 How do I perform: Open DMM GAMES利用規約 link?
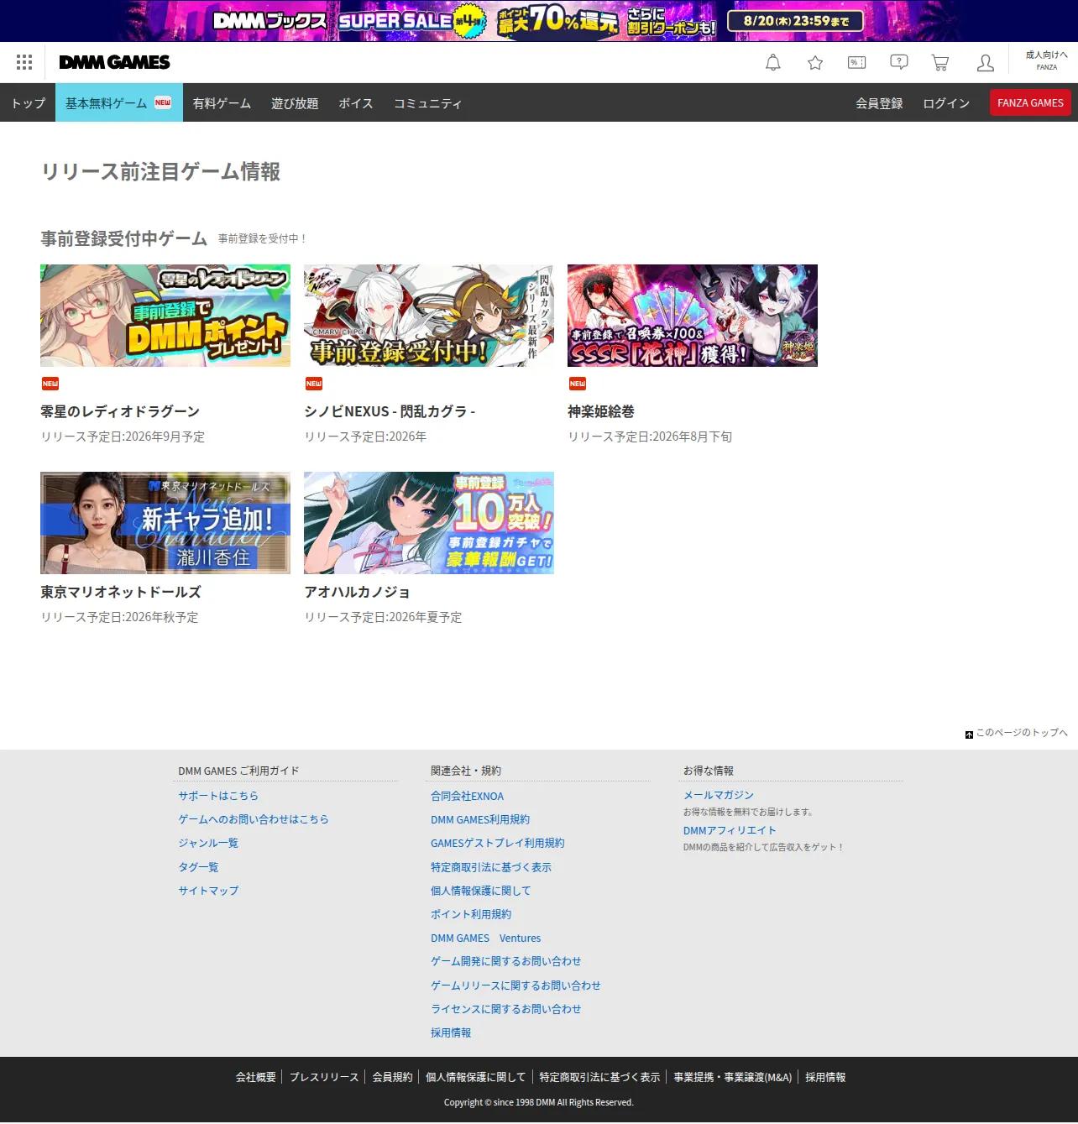click(x=480, y=819)
